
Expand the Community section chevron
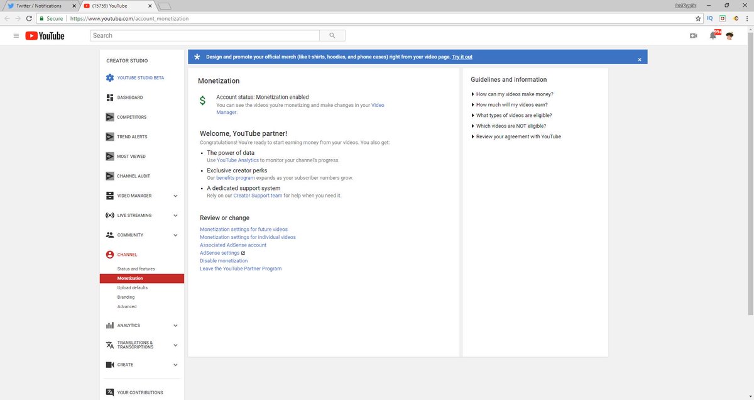point(175,235)
